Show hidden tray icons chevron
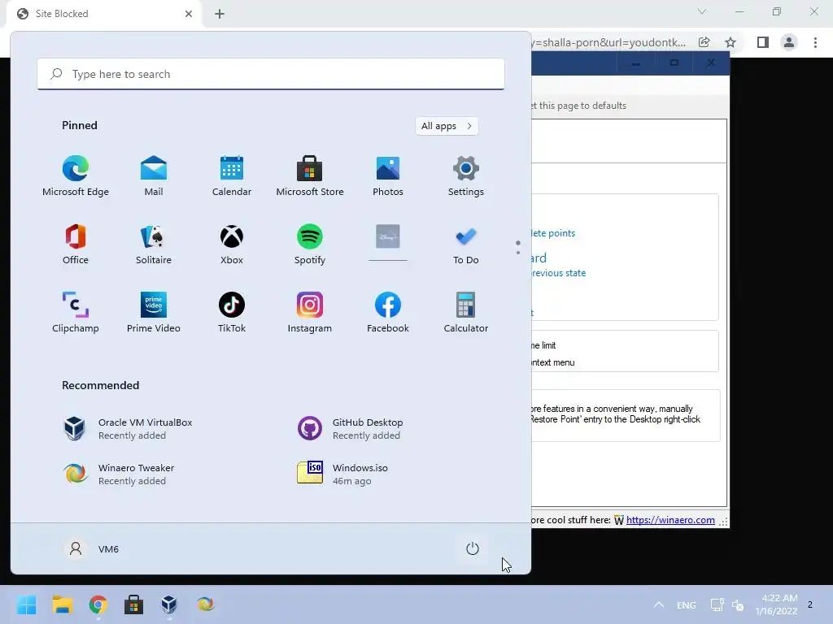This screenshot has height=624, width=833. pos(659,604)
